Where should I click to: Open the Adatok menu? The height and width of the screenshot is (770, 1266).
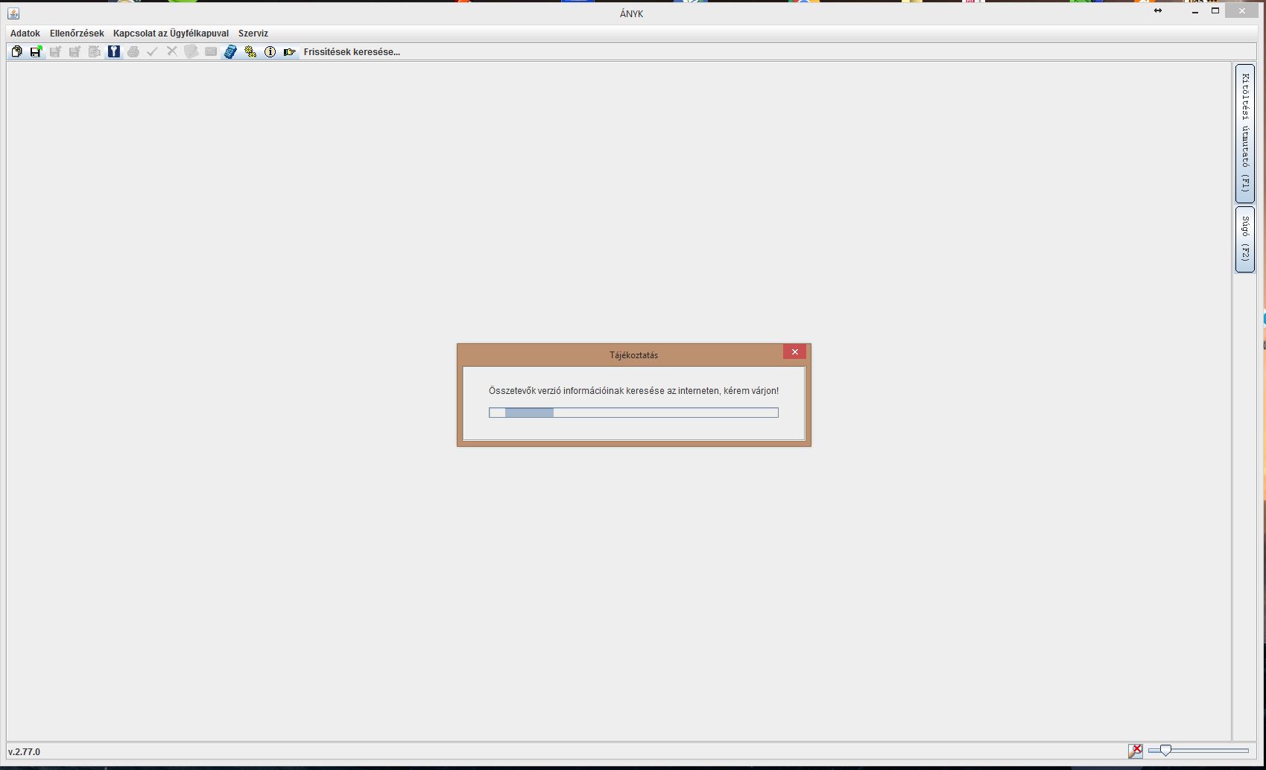pos(25,34)
